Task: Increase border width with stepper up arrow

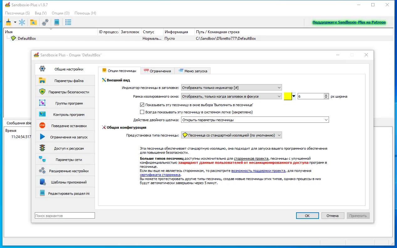Action: [x=326, y=95]
